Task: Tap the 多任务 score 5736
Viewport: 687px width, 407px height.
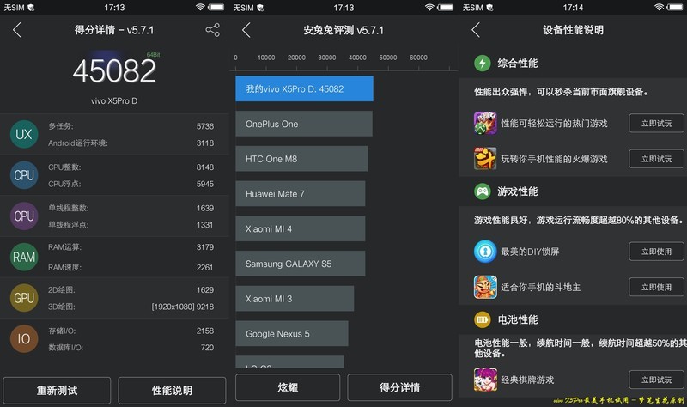Action: coord(205,126)
